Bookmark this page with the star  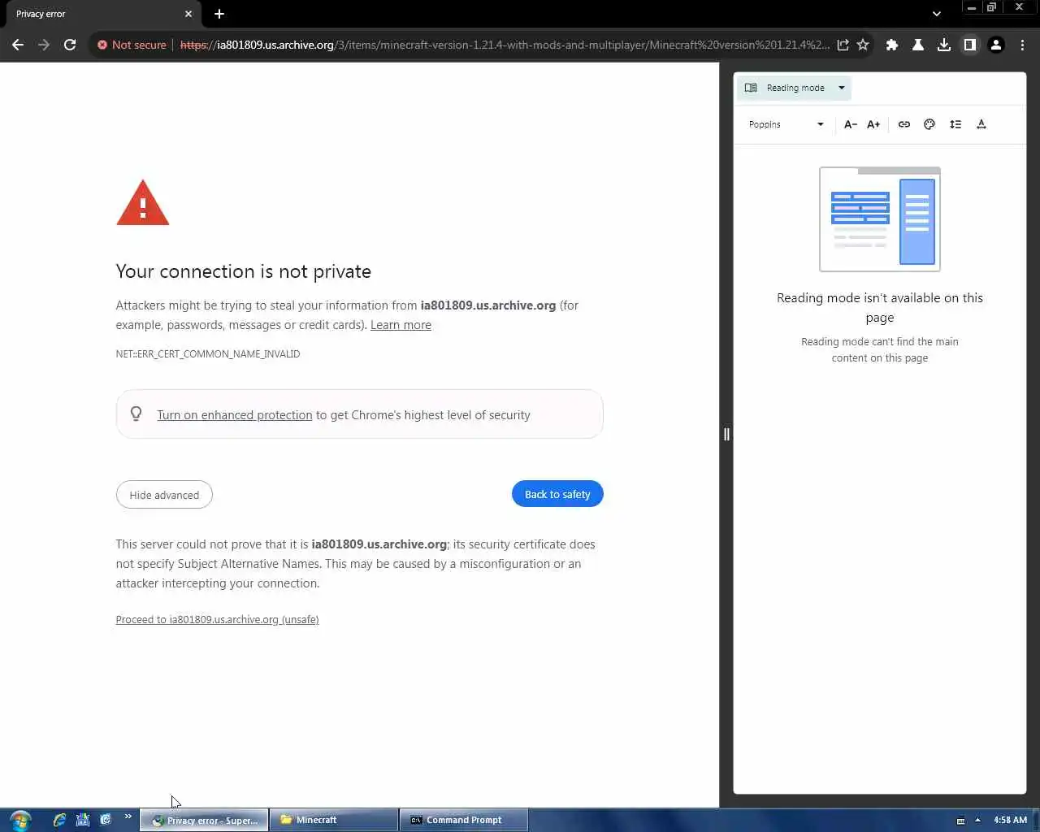[x=863, y=45]
